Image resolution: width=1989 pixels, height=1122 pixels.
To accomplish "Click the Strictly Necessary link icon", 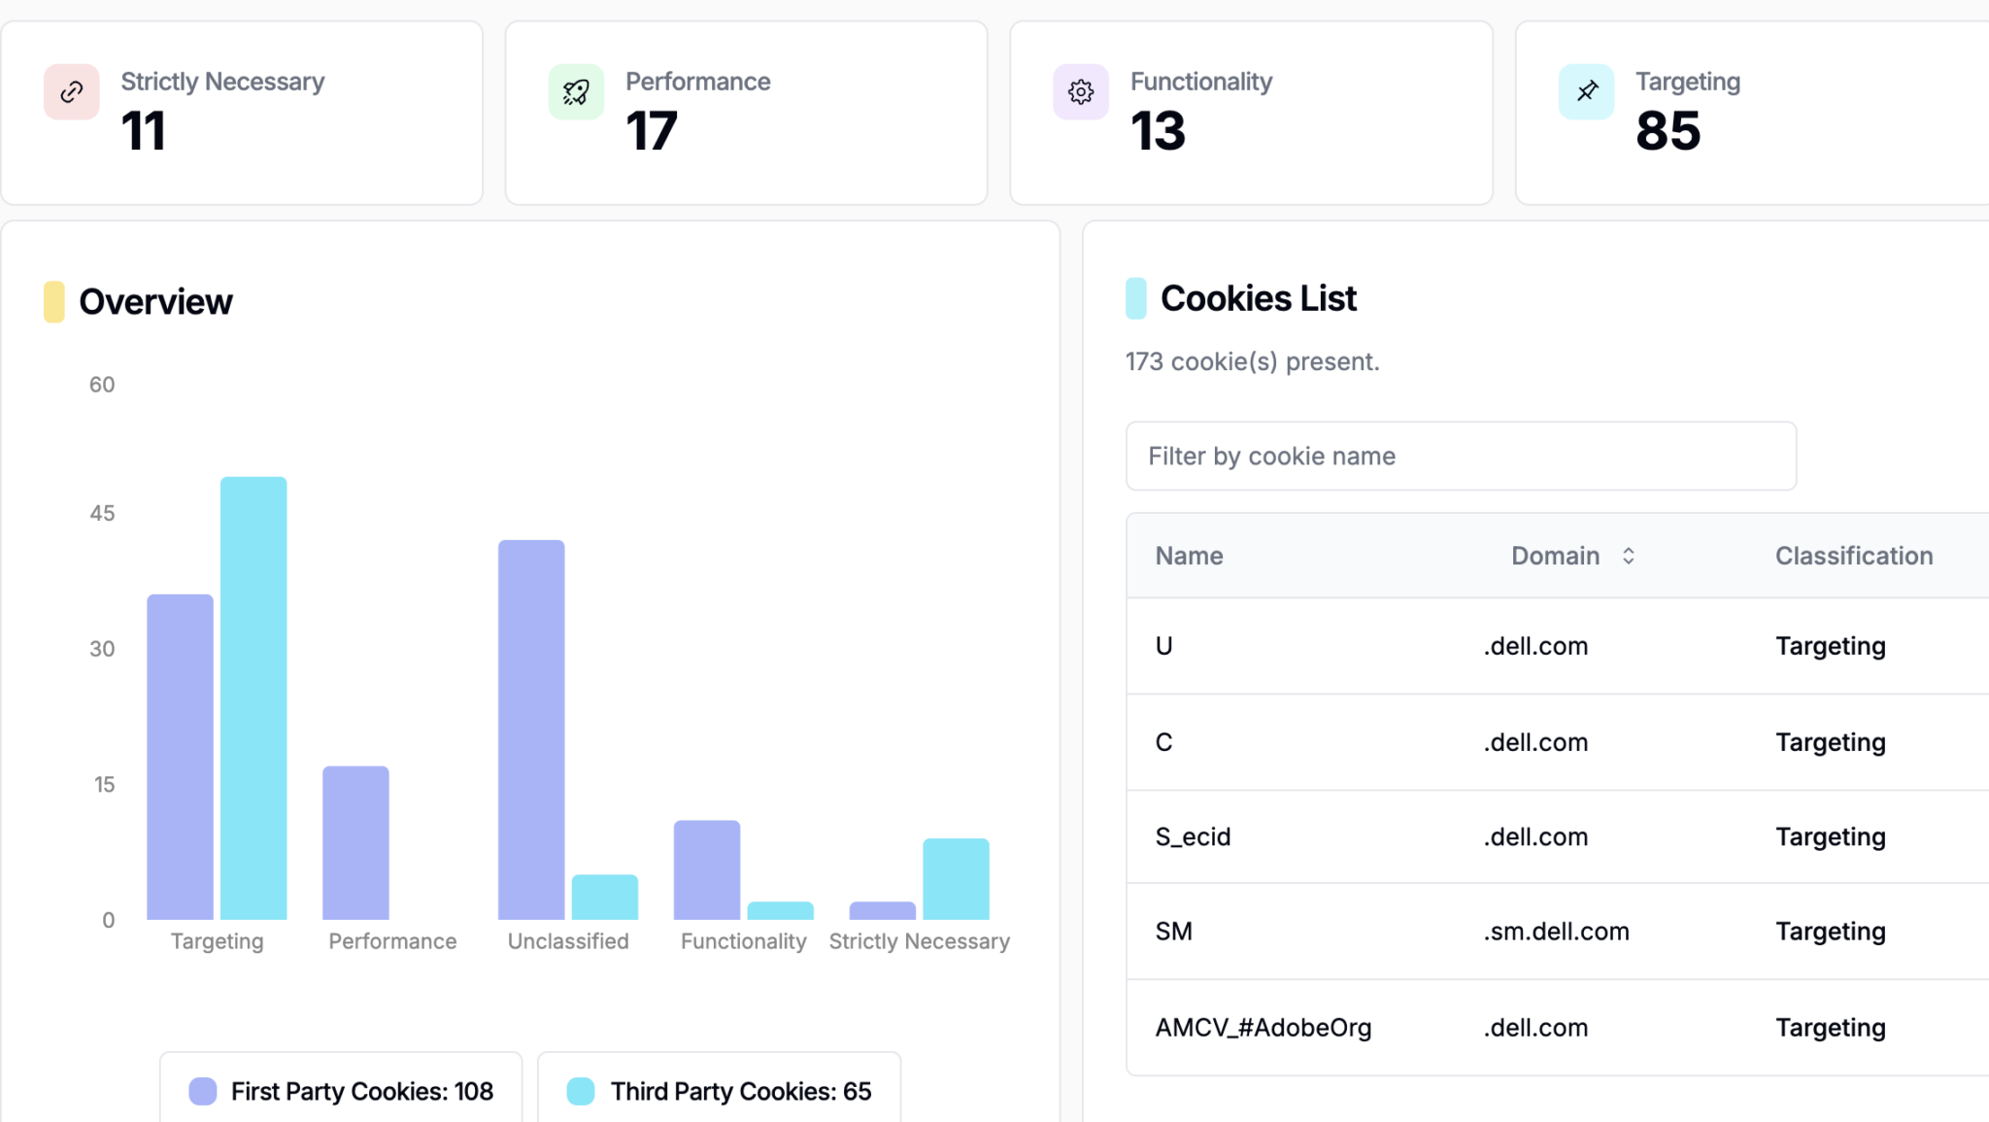I will coord(71,92).
